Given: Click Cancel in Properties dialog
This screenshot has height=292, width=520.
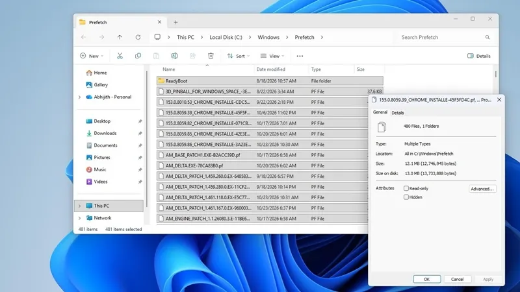Looking at the screenshot, I should tap(457, 279).
